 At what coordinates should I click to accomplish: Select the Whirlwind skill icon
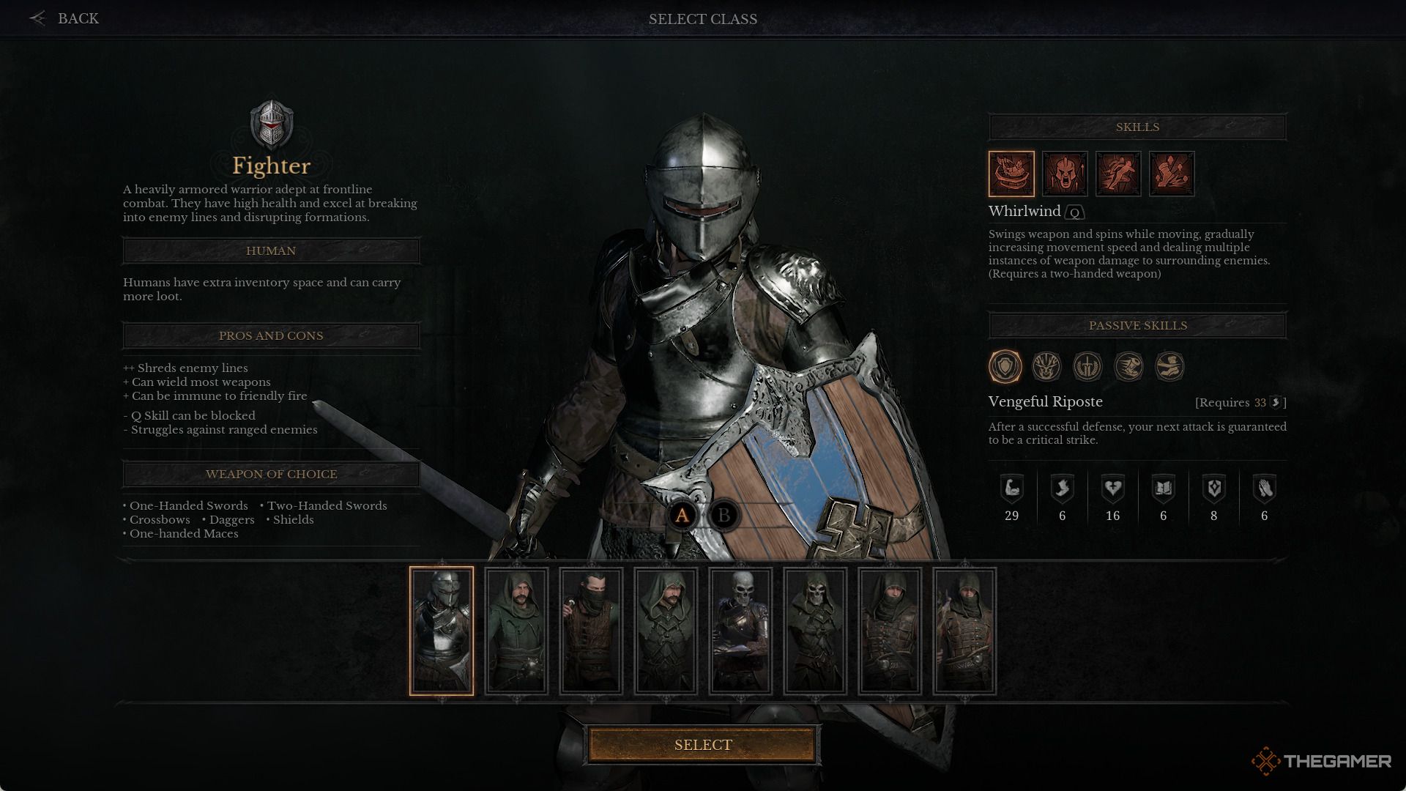click(1011, 173)
